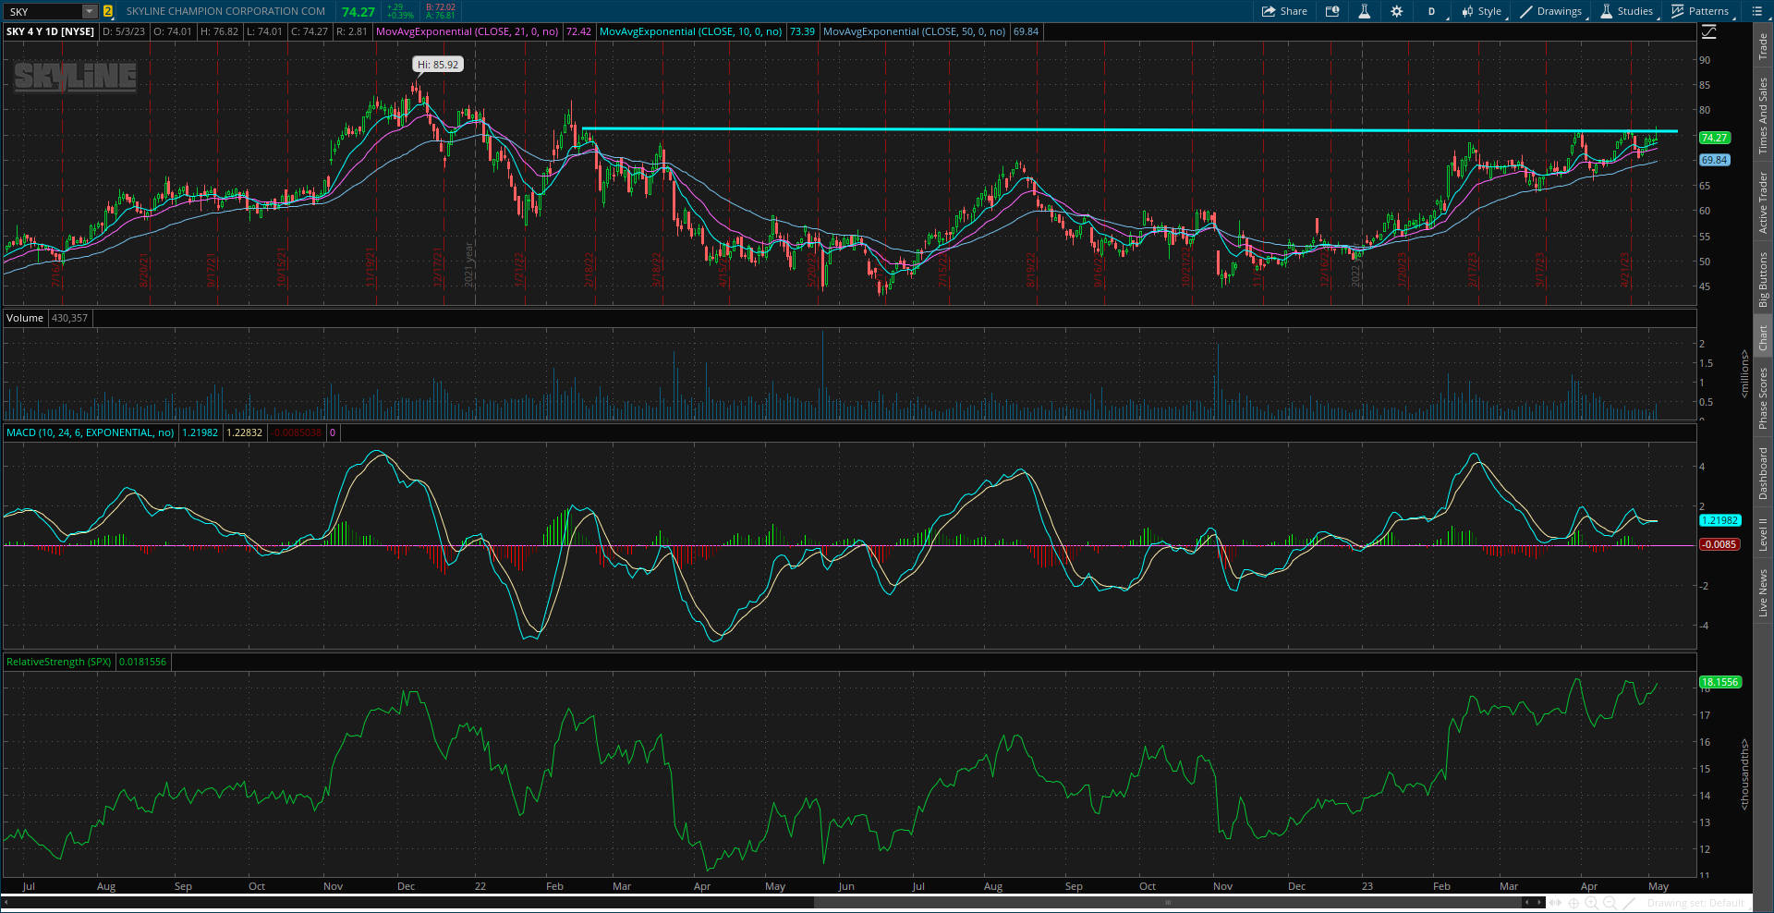Open the Patterns dropdown menu
The width and height of the screenshot is (1774, 913).
(1700, 11)
